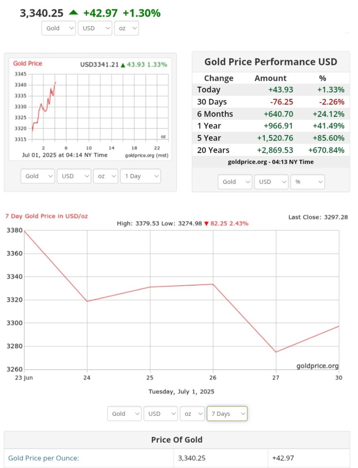The height and width of the screenshot is (468, 358).
Task: Click green triangle in Gold Price chart header
Action: 123,65
